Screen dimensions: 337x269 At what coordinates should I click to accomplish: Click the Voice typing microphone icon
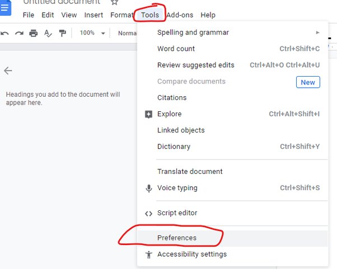pyautogui.click(x=149, y=188)
